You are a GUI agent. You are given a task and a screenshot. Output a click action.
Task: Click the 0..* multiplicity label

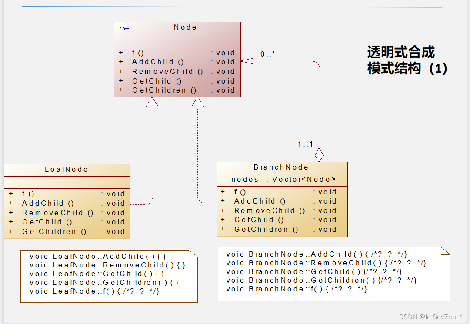268,54
